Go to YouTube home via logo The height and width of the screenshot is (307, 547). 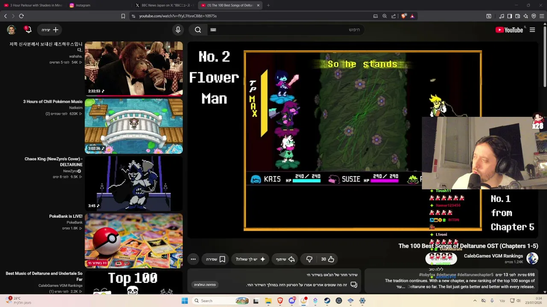(509, 30)
